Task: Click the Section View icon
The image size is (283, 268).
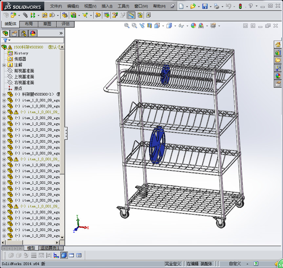Action: (x=150, y=26)
